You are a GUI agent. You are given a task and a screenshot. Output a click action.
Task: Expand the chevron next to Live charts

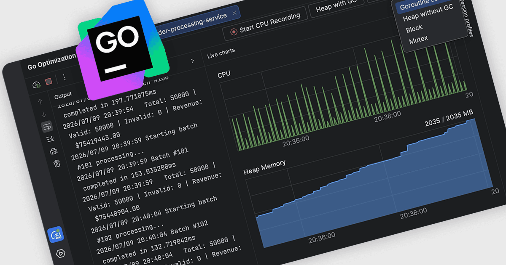pyautogui.click(x=193, y=61)
